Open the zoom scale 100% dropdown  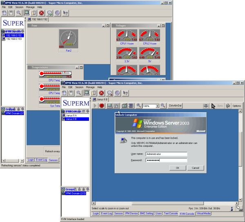point(158,106)
